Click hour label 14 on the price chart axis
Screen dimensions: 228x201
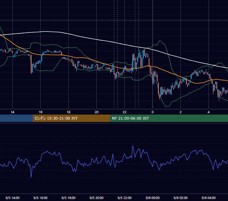coord(12,112)
